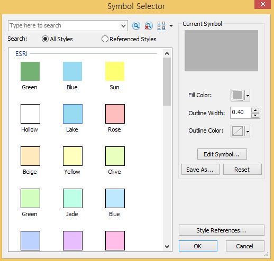Select the Referenced Styles radio button
Image resolution: width=274 pixels, height=261 pixels.
(x=105, y=39)
